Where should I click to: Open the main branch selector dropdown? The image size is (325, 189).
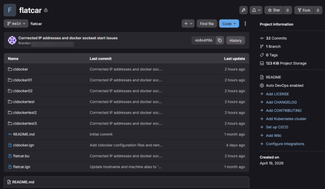16,23
